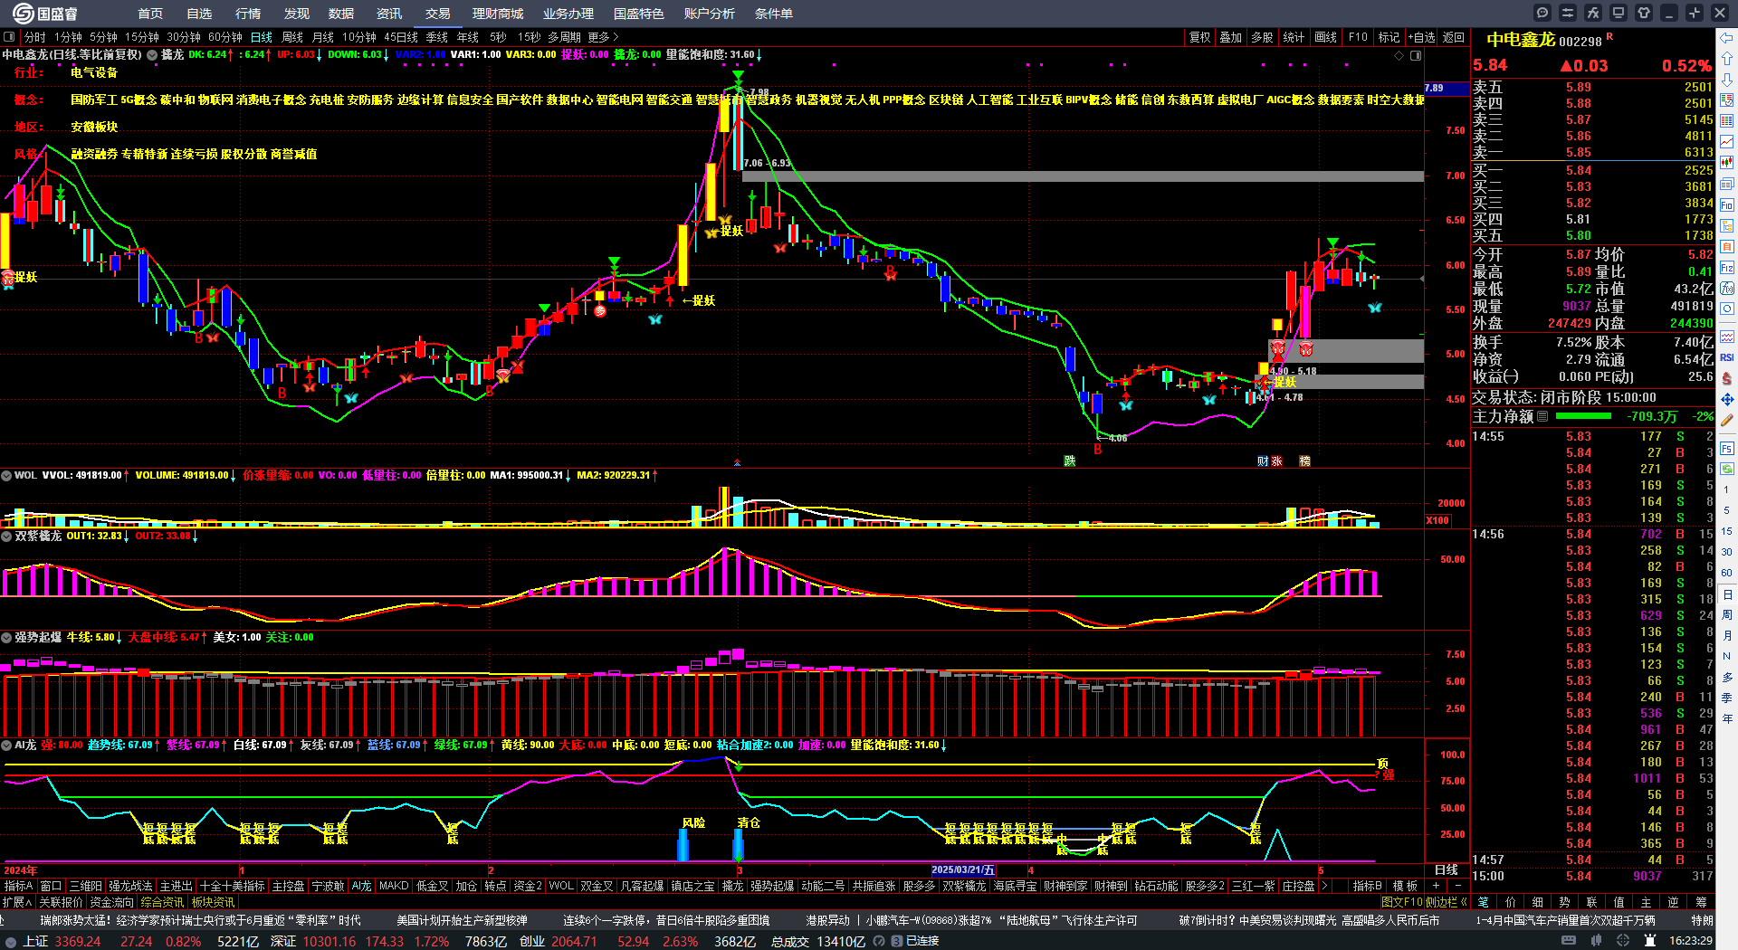Click the green 主力净额 progress bar

1583,416
